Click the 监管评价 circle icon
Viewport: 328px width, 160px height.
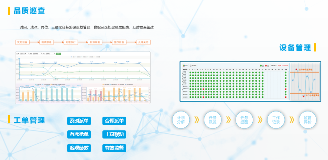click(307, 120)
